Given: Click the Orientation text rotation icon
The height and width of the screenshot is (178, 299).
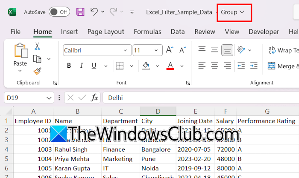Looking at the screenshot, I should pos(241,50).
